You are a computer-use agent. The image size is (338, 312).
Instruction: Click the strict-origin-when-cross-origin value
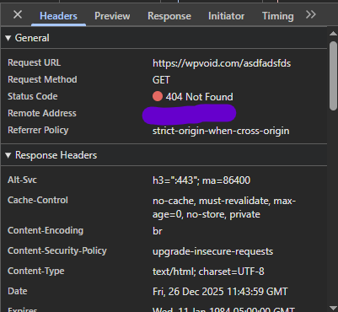pos(221,131)
